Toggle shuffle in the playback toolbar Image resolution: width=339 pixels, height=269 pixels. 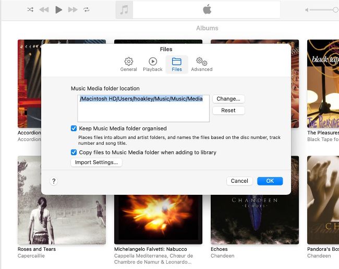[x=30, y=9]
